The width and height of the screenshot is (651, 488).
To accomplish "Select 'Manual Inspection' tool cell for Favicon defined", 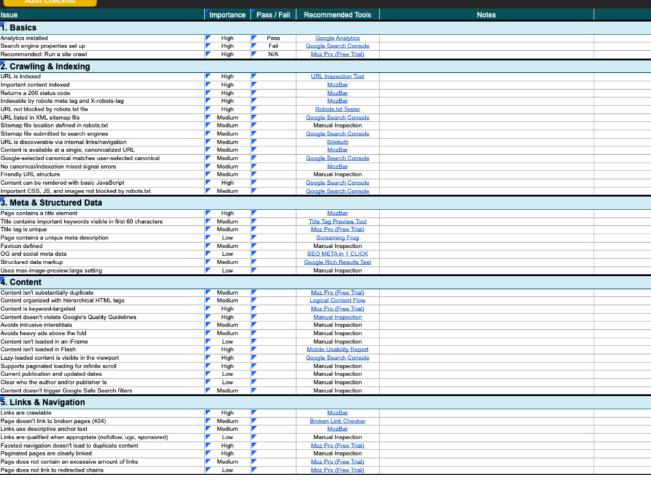I will click(x=337, y=246).
